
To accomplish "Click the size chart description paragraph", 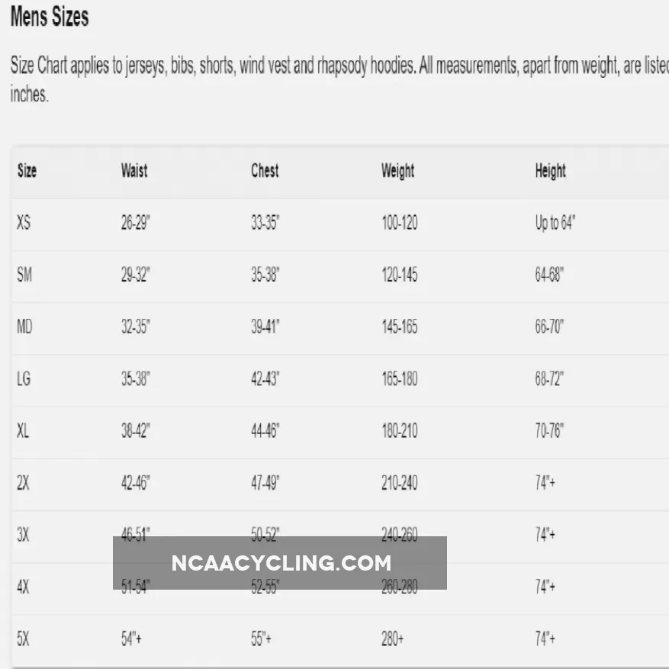I will 336,80.
